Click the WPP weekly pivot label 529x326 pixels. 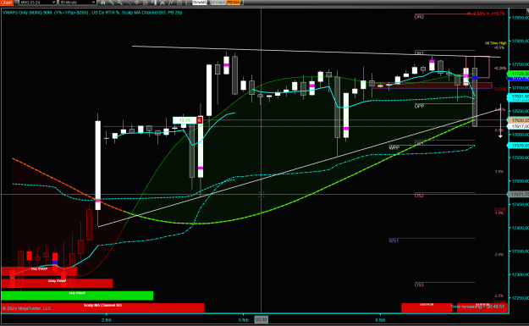pyautogui.click(x=394, y=148)
